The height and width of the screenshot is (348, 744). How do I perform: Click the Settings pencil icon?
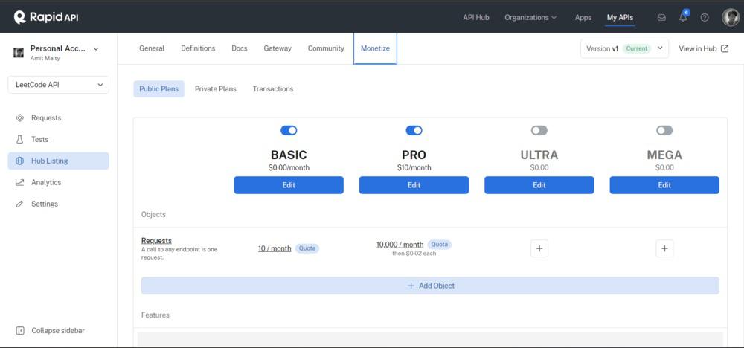click(19, 204)
